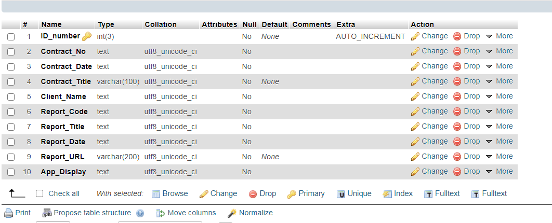The height and width of the screenshot is (223, 552).
Task: Click the printer icon next to Print
Action: [x=8, y=213]
